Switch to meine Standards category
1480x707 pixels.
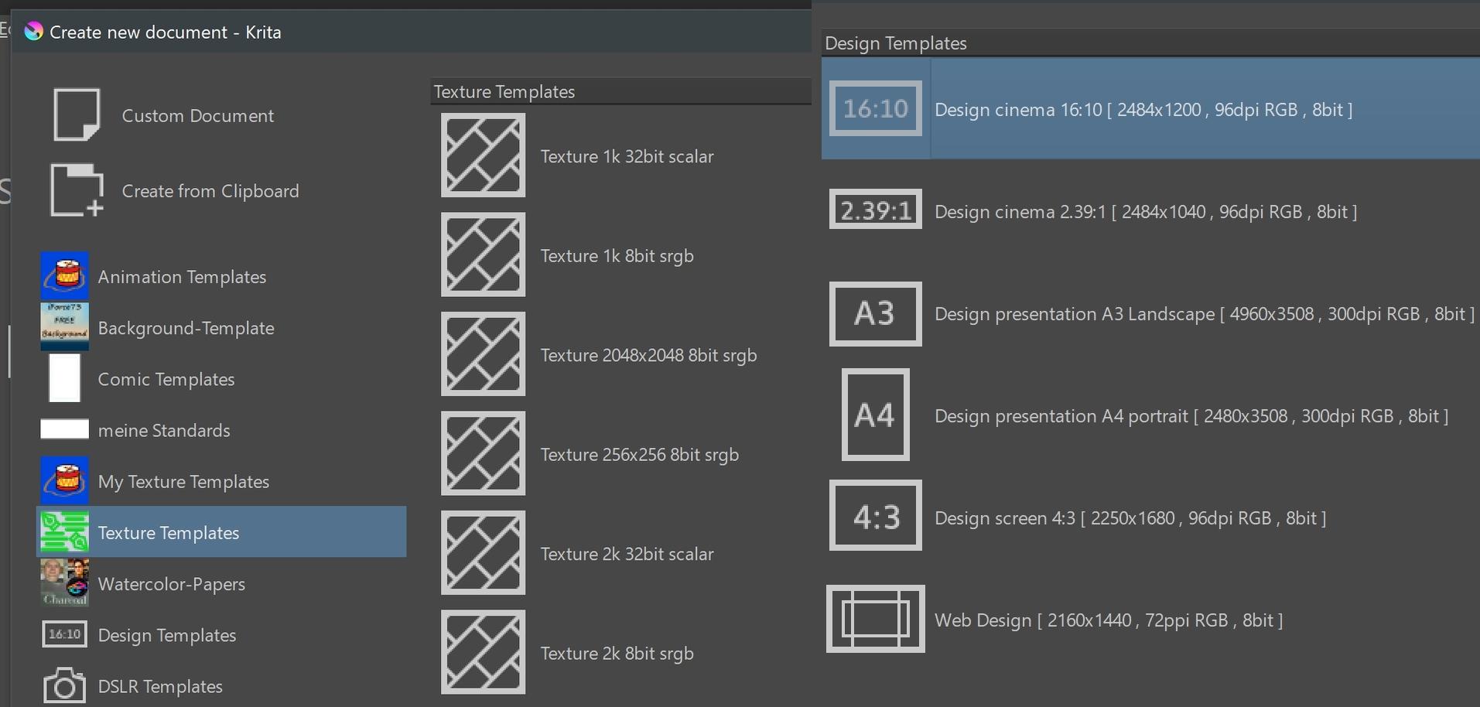pos(163,430)
